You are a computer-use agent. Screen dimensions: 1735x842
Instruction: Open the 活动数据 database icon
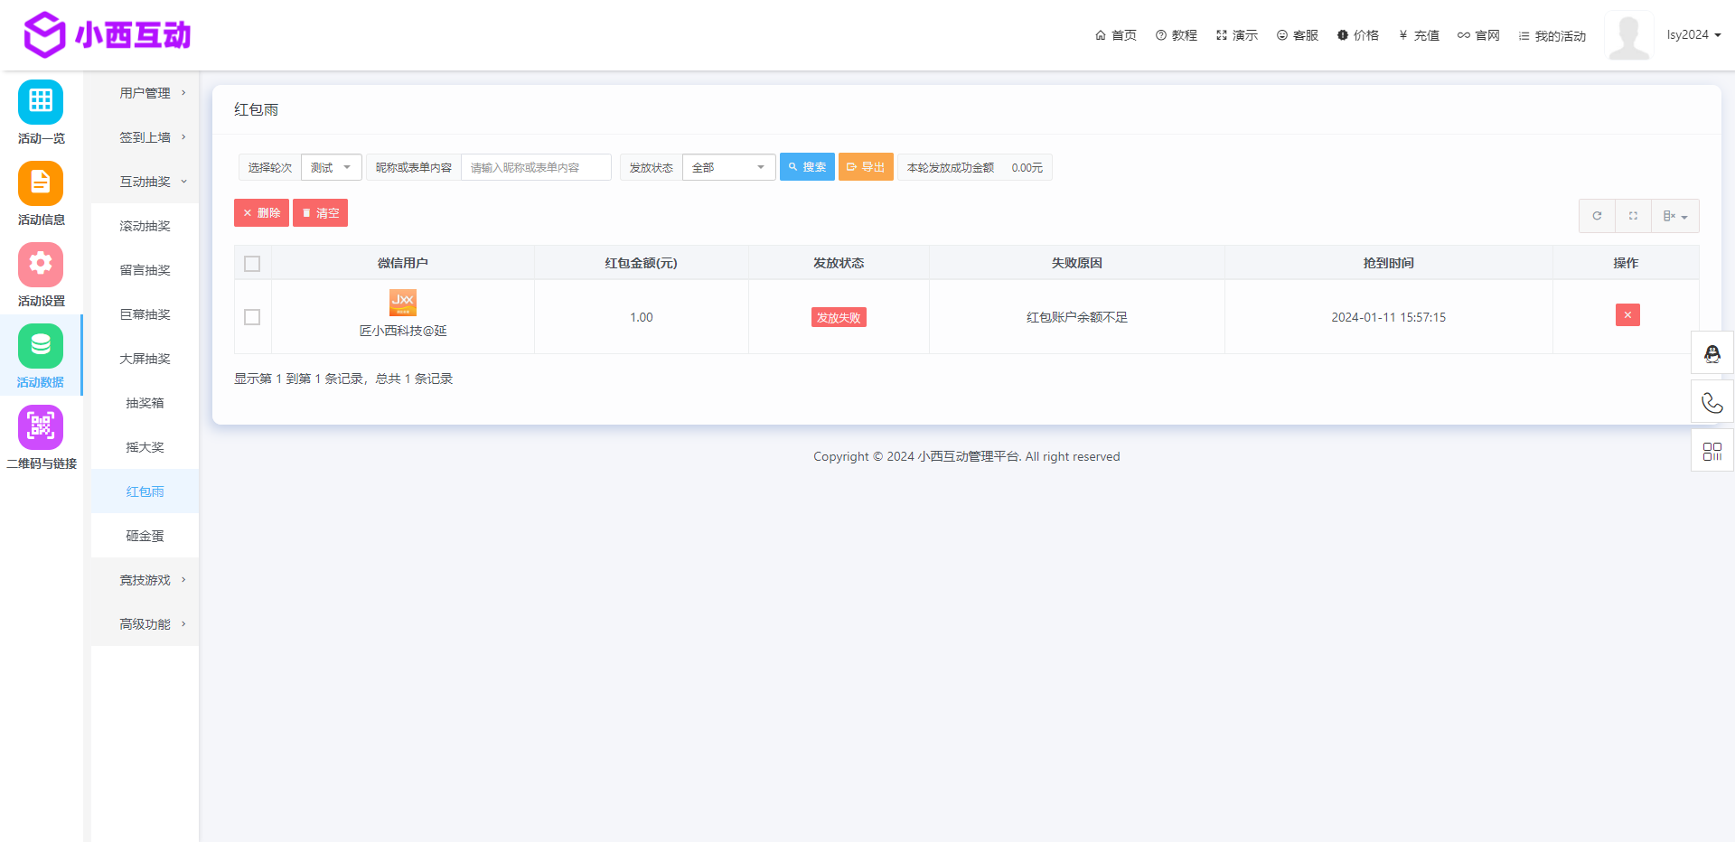point(41,346)
